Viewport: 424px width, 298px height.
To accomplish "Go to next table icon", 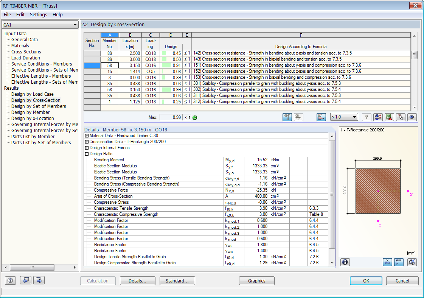I will (39, 280).
